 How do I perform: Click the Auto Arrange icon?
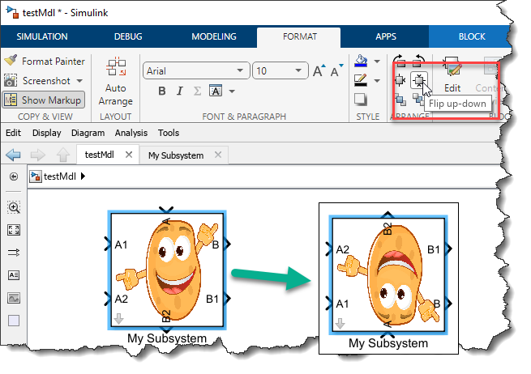point(116,81)
